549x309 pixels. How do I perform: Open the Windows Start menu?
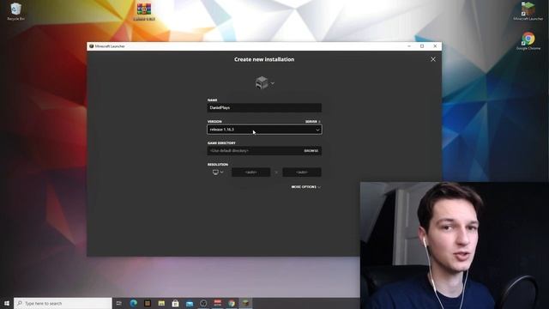[x=7, y=303]
